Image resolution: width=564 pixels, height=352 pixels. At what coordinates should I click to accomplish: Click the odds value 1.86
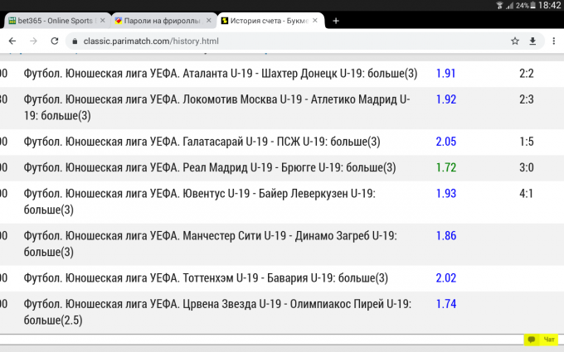(445, 236)
